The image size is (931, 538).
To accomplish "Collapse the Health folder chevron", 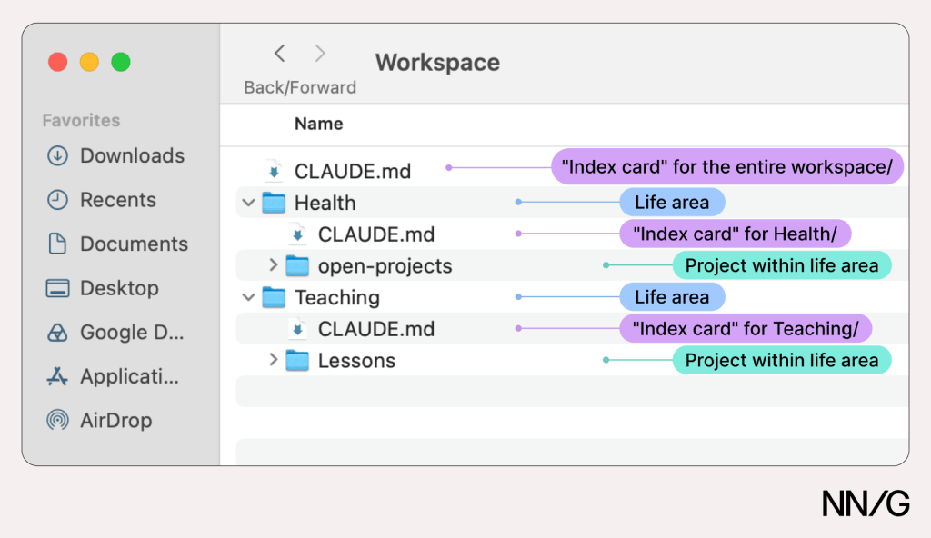I will pyautogui.click(x=249, y=203).
